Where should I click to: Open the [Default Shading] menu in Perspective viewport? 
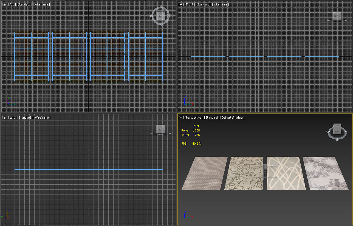tap(232, 118)
